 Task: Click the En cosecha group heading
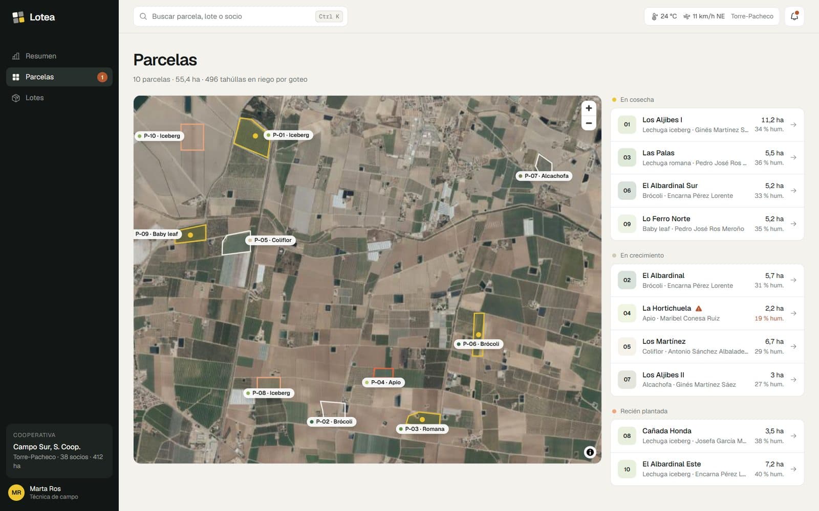pyautogui.click(x=633, y=100)
